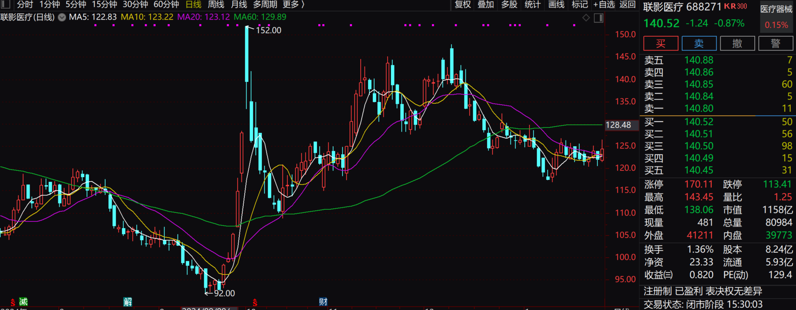Click the red S marker beside 减
Screen dimensions: 796x310
pyautogui.click(x=13, y=303)
